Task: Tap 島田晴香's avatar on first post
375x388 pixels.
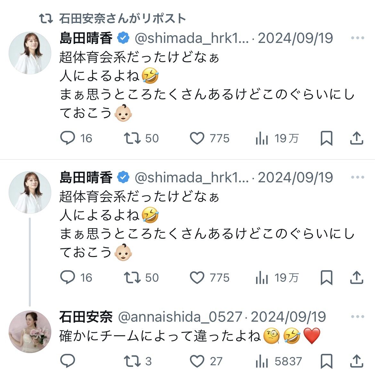Action: [30, 53]
